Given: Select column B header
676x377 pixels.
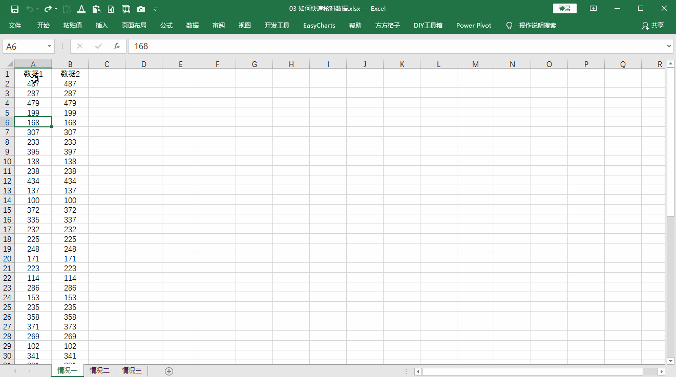Looking at the screenshot, I should (x=70, y=64).
